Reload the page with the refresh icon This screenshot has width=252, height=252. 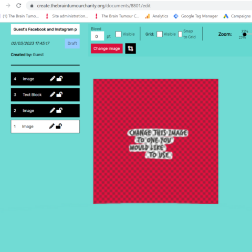[x=18, y=6]
